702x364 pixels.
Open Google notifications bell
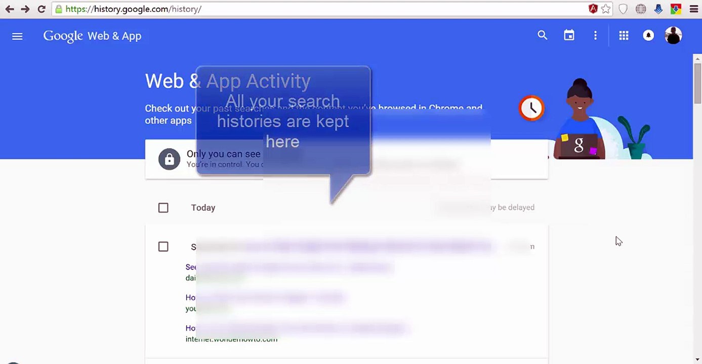pos(648,35)
